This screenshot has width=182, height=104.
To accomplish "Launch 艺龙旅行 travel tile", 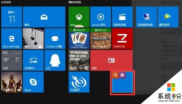I will [x=79, y=82].
